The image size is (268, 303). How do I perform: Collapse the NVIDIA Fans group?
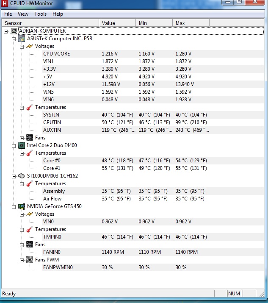tap(22, 245)
